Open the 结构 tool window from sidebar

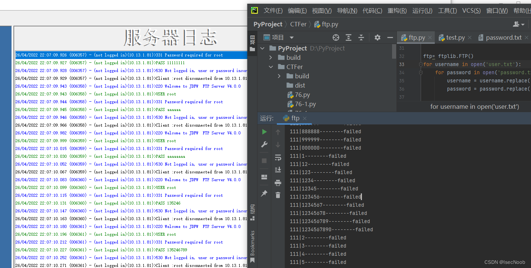[252, 212]
